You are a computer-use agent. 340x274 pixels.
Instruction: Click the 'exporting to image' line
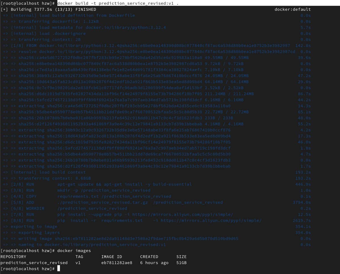click(x=34, y=226)
